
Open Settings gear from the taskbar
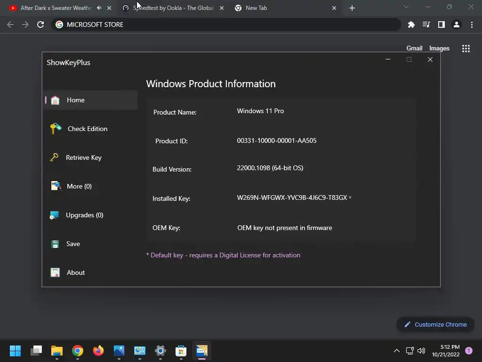[x=161, y=351]
